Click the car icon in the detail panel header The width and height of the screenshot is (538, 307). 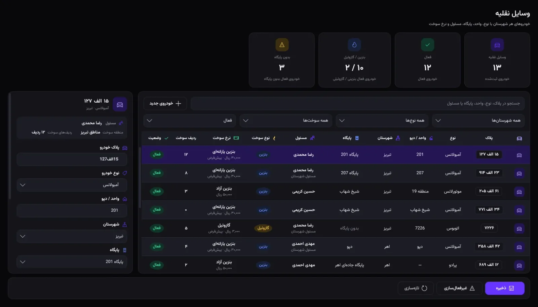coord(120,104)
